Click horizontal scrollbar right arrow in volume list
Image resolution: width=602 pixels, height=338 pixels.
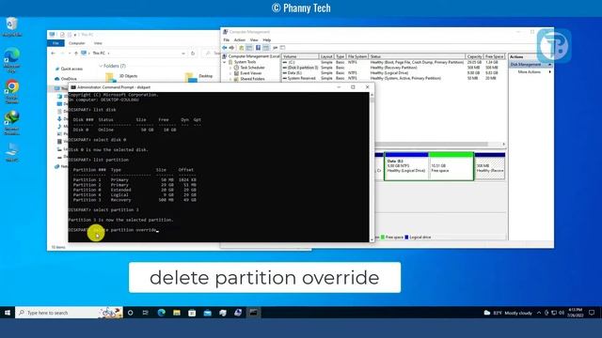pos(504,145)
